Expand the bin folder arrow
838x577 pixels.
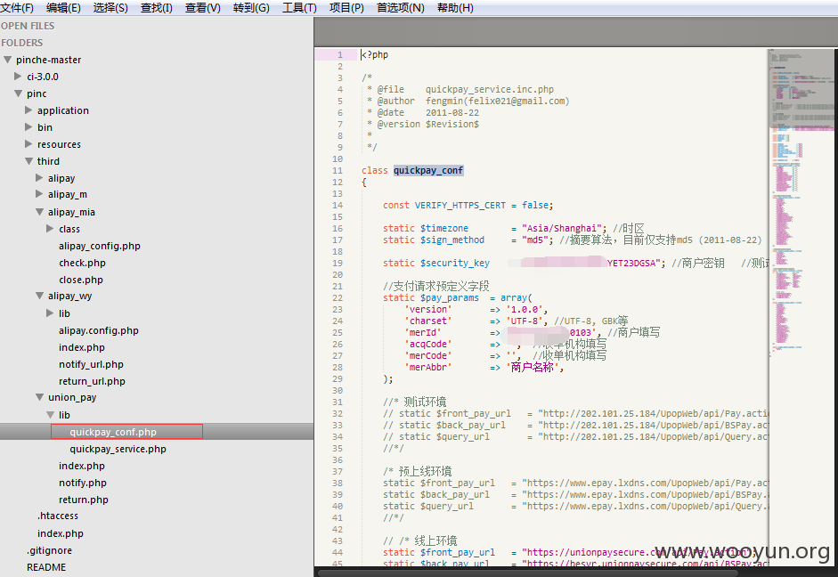click(28, 127)
